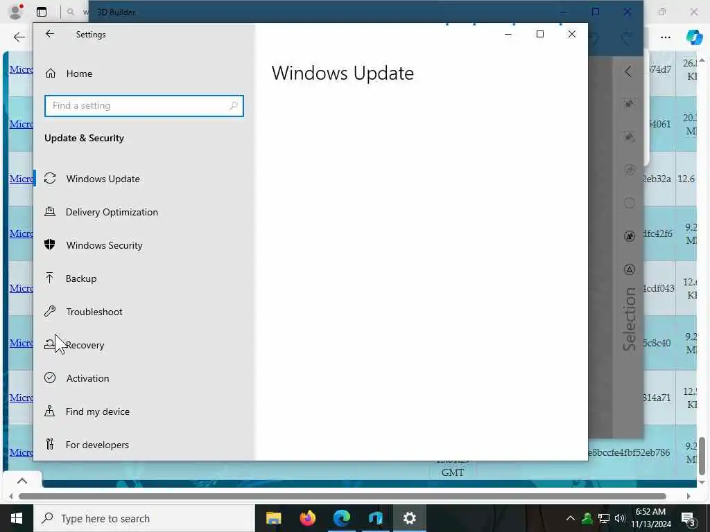This screenshot has height=532, width=710.
Task: Open Windows Security page
Action: coord(144,245)
